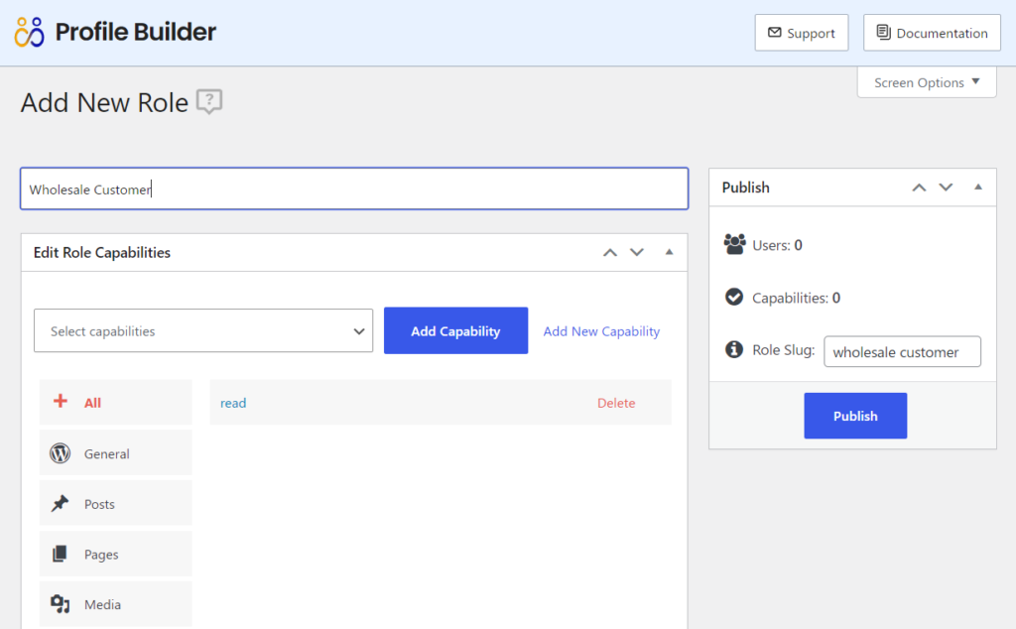Toggle the Publish panel collapse triangle
The height and width of the screenshot is (629, 1016).
pyautogui.click(x=978, y=188)
